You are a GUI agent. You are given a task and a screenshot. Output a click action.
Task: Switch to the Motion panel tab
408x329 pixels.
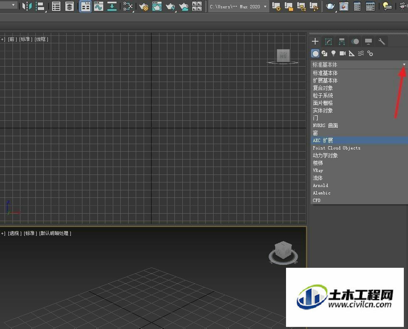click(355, 41)
